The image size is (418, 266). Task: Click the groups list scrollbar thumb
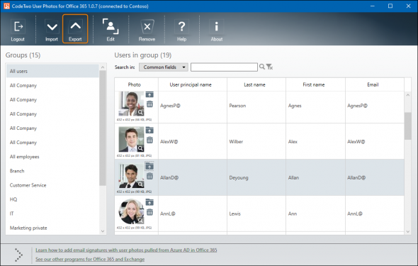[x=103, y=128]
